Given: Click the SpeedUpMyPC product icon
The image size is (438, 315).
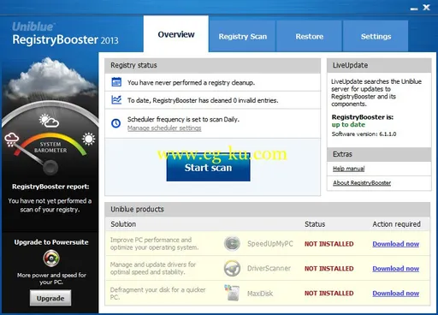Looking at the screenshot, I should (232, 244).
